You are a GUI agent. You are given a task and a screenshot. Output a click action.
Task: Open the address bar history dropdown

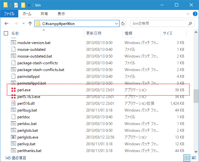point(117,24)
